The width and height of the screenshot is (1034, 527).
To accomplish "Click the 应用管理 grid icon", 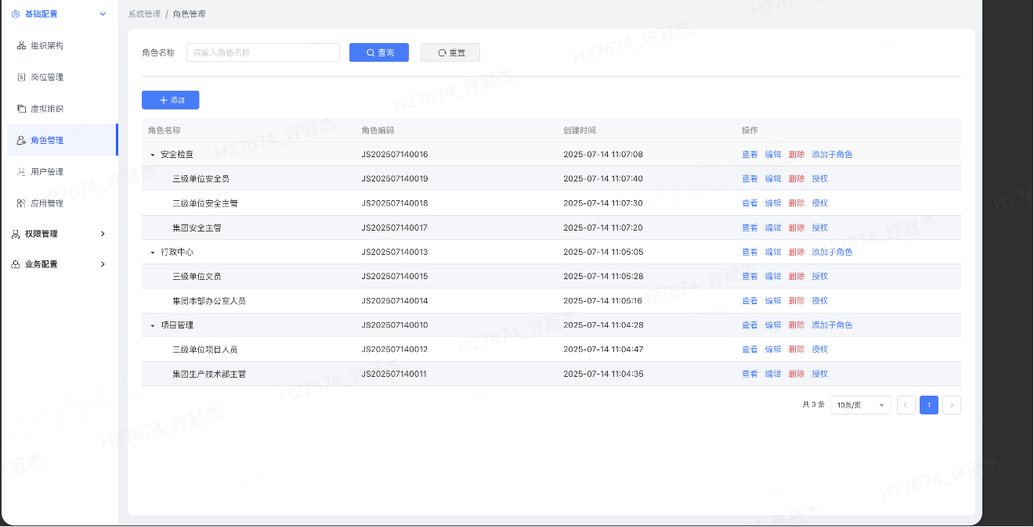I will [21, 203].
